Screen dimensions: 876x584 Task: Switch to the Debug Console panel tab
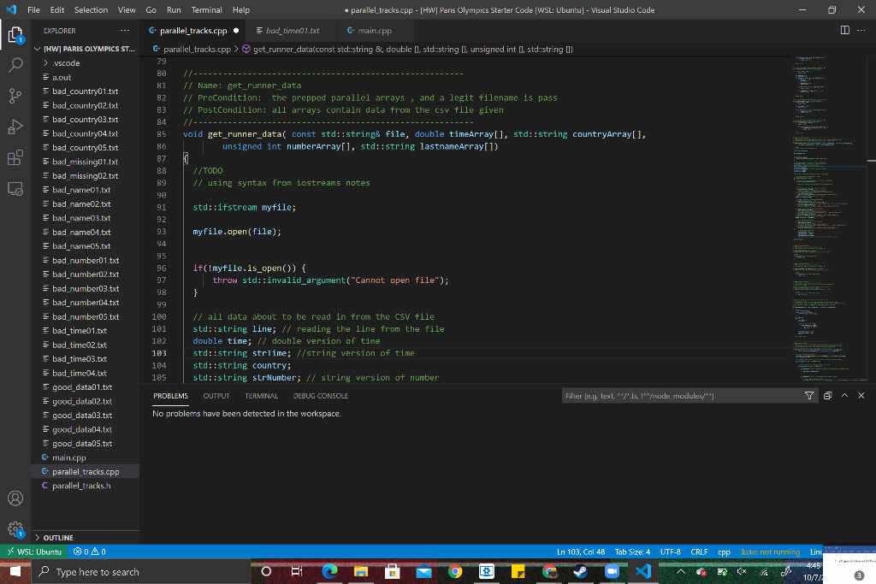pyautogui.click(x=320, y=396)
